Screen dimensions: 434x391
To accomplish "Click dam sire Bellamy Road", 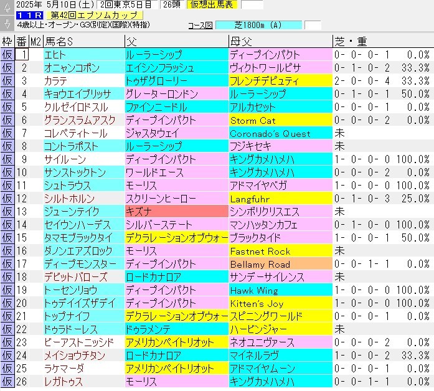I will click(x=281, y=264).
